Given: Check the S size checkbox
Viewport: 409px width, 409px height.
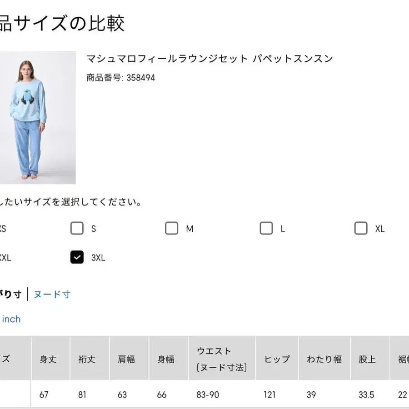Looking at the screenshot, I should [x=77, y=228].
